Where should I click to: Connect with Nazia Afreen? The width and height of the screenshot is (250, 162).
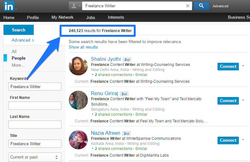(228, 140)
